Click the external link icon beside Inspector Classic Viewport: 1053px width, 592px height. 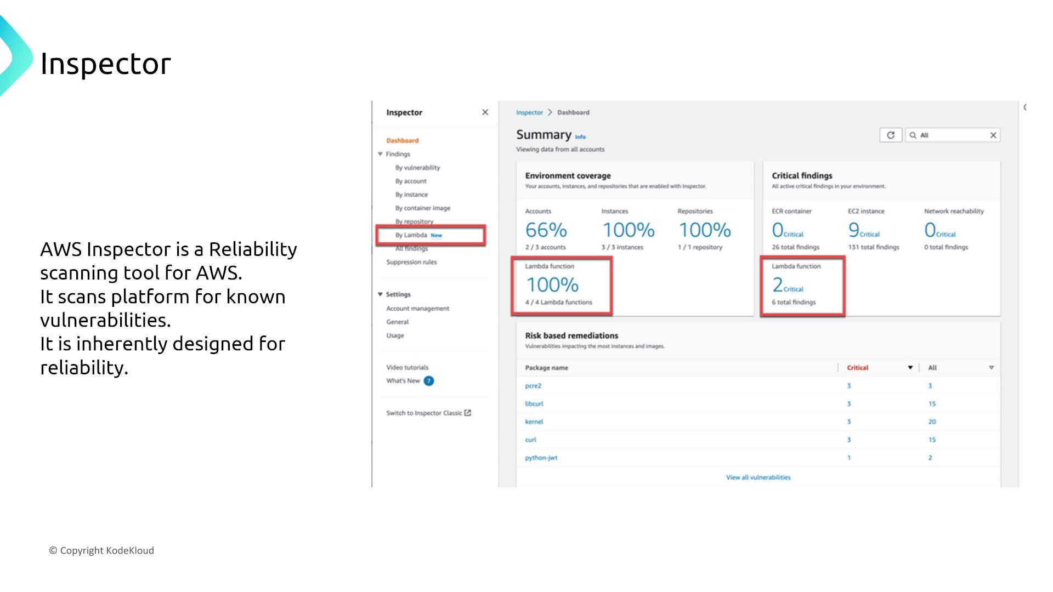tap(468, 413)
